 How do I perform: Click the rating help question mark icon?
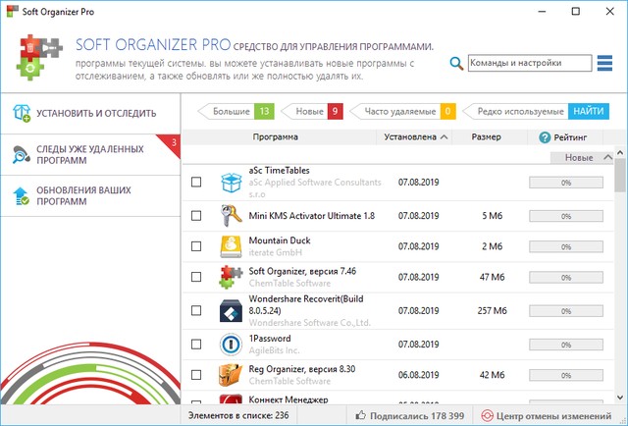pyautogui.click(x=545, y=137)
